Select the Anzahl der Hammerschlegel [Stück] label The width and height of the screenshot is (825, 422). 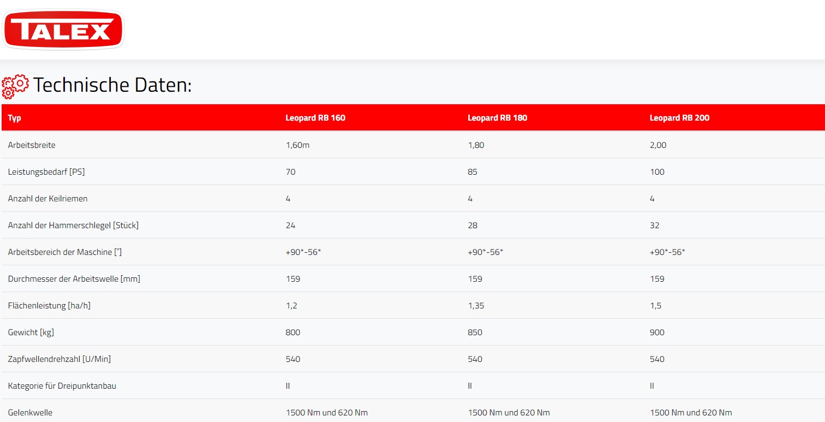tap(74, 225)
